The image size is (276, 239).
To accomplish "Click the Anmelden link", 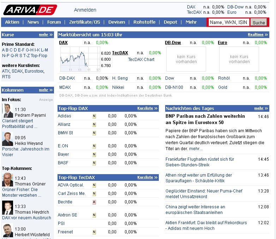I will [x=85, y=10].
